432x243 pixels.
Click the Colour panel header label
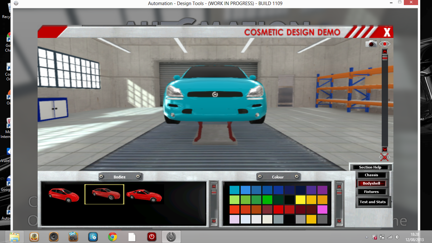coord(278,177)
